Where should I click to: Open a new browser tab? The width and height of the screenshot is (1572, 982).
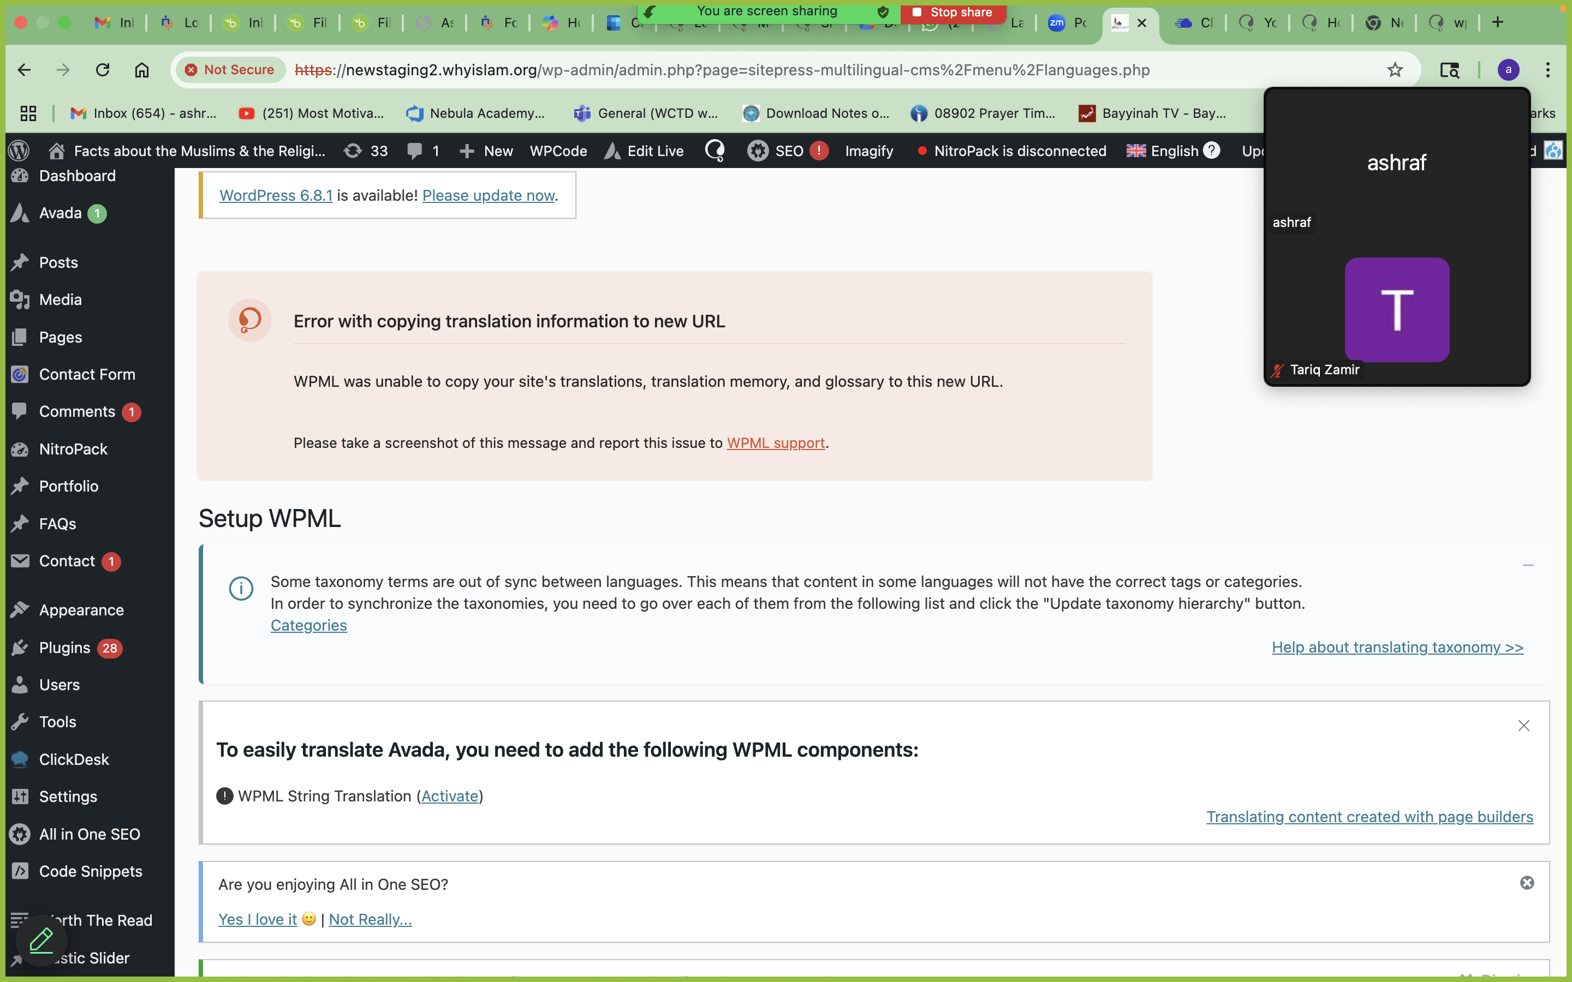tap(1497, 22)
